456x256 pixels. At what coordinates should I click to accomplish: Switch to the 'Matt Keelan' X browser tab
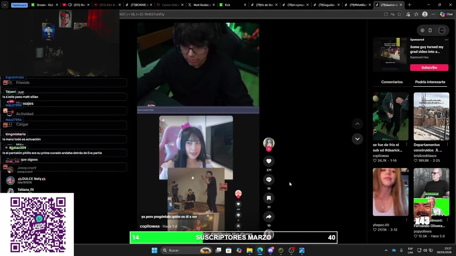202,5
